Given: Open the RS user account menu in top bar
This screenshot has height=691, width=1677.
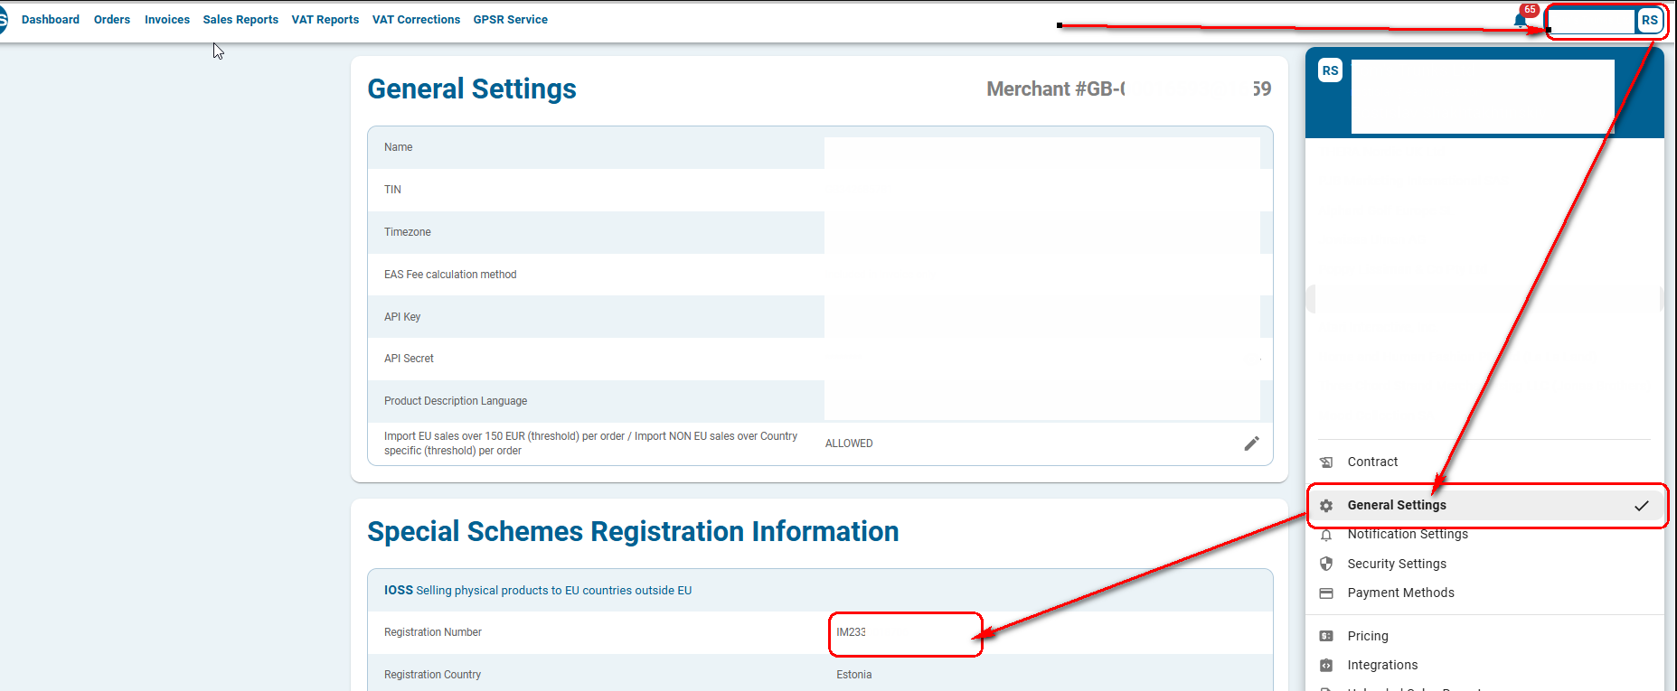Looking at the screenshot, I should [x=1649, y=20].
